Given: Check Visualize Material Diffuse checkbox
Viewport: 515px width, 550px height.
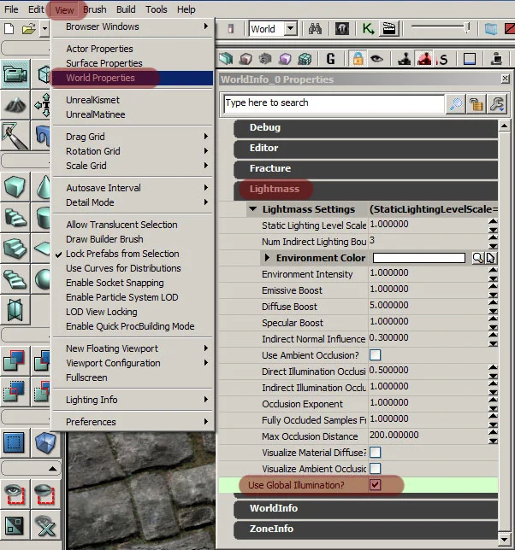Looking at the screenshot, I should [375, 452].
